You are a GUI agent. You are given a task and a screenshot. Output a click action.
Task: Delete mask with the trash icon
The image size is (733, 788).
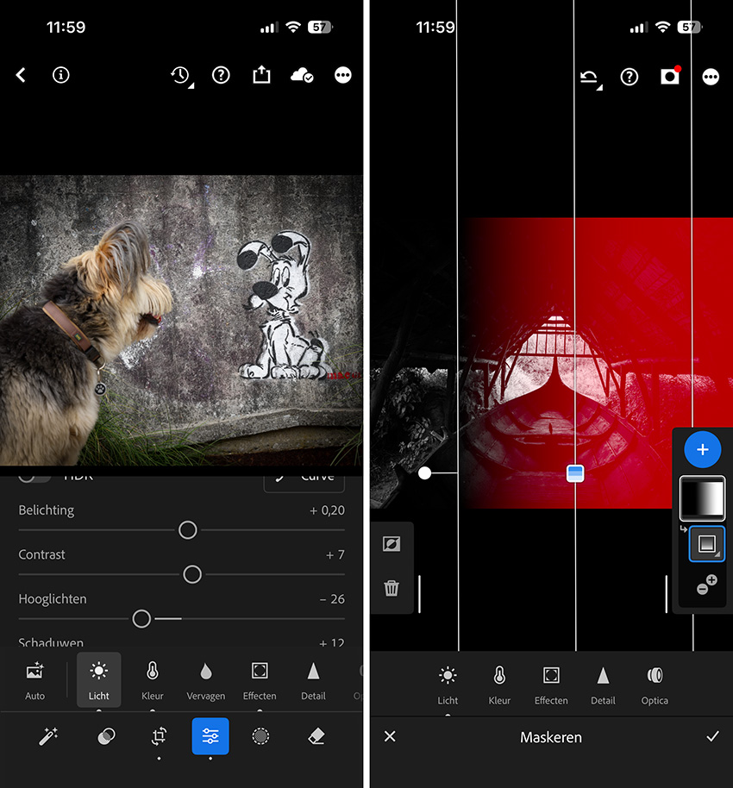[392, 588]
